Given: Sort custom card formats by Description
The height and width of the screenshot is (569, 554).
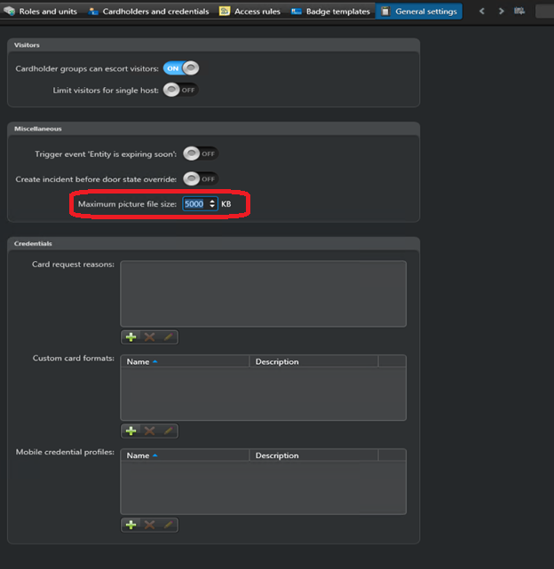Looking at the screenshot, I should pos(313,361).
